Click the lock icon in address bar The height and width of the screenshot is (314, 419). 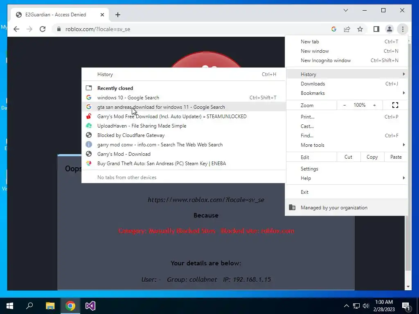[59, 29]
